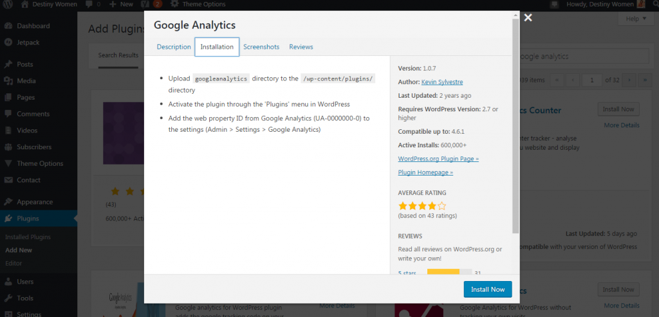The width and height of the screenshot is (659, 317).
Task: Open the Reviews tab
Action: pos(301,47)
